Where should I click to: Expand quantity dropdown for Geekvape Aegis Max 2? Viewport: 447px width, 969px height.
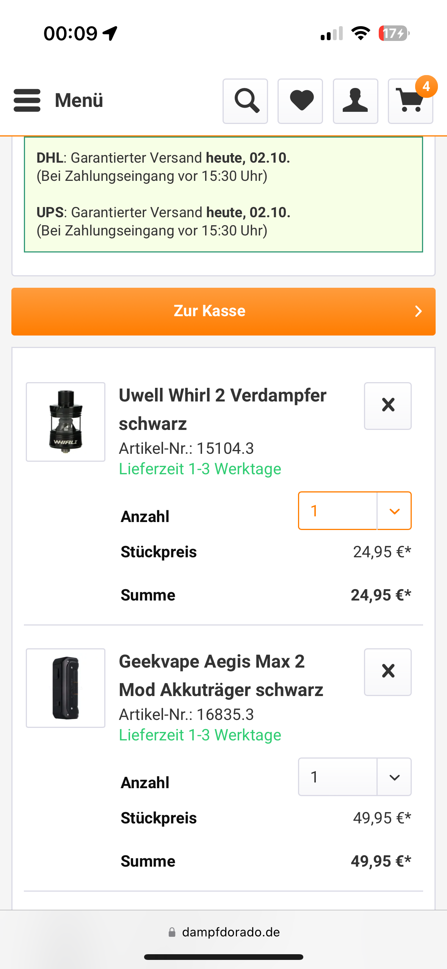click(394, 777)
